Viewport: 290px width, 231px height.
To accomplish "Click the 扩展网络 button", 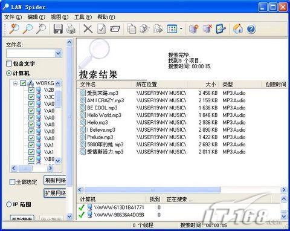I will coord(55,193).
